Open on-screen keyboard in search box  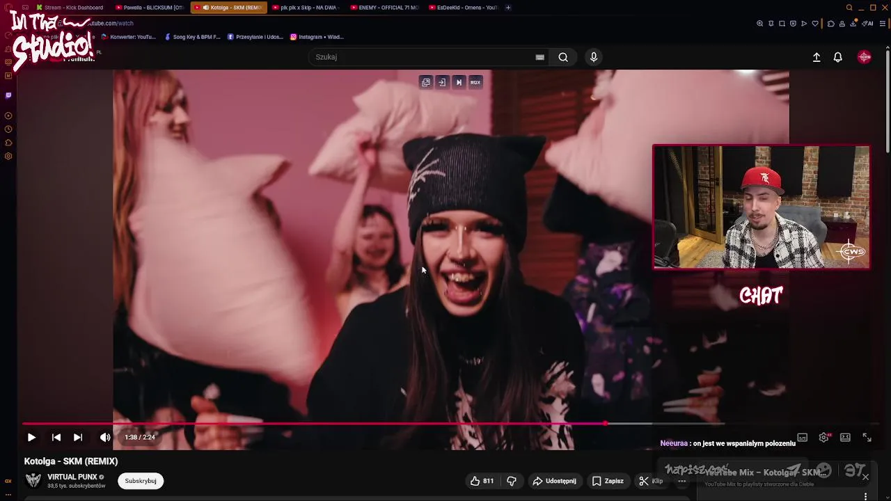click(x=539, y=57)
